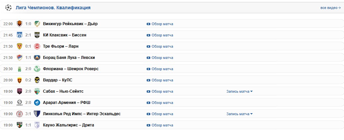Click the Drita team crest
344x140 pixels.
[x=37, y=125]
